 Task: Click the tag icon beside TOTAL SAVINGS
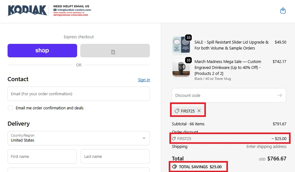pos(174,167)
